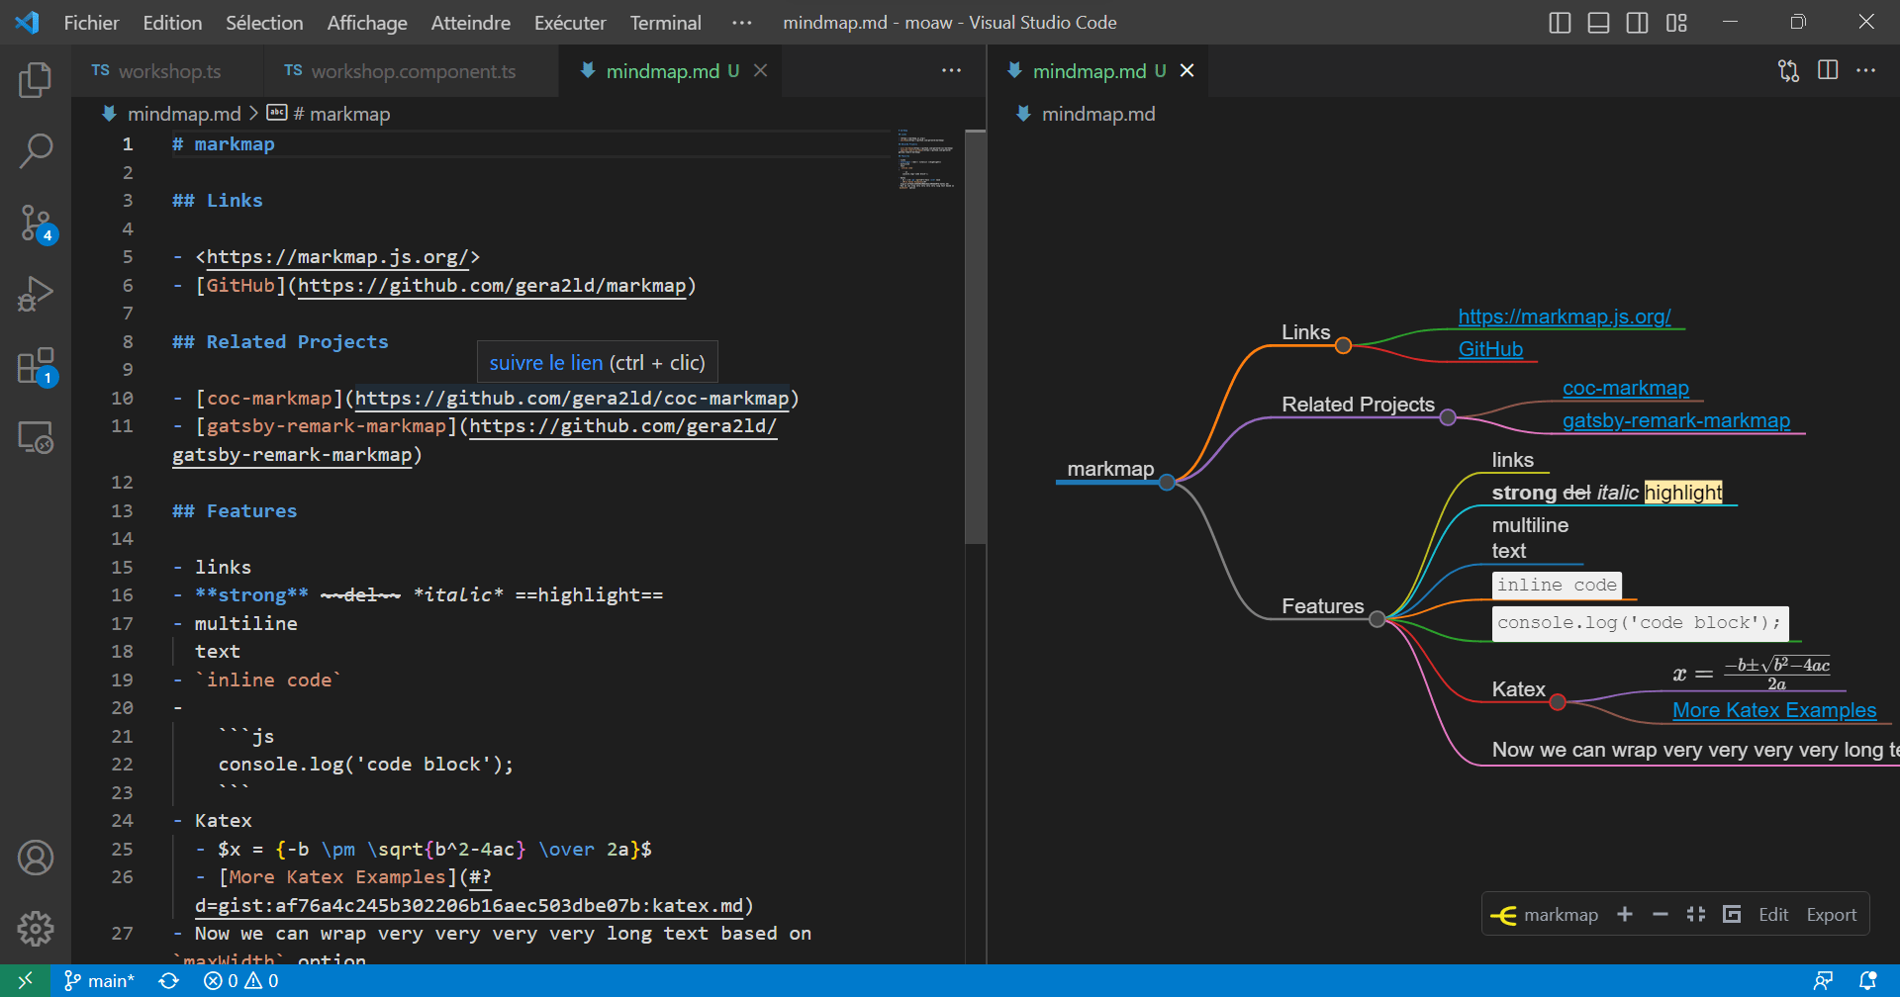
Task: Open the Search view in activity bar
Action: click(x=36, y=151)
